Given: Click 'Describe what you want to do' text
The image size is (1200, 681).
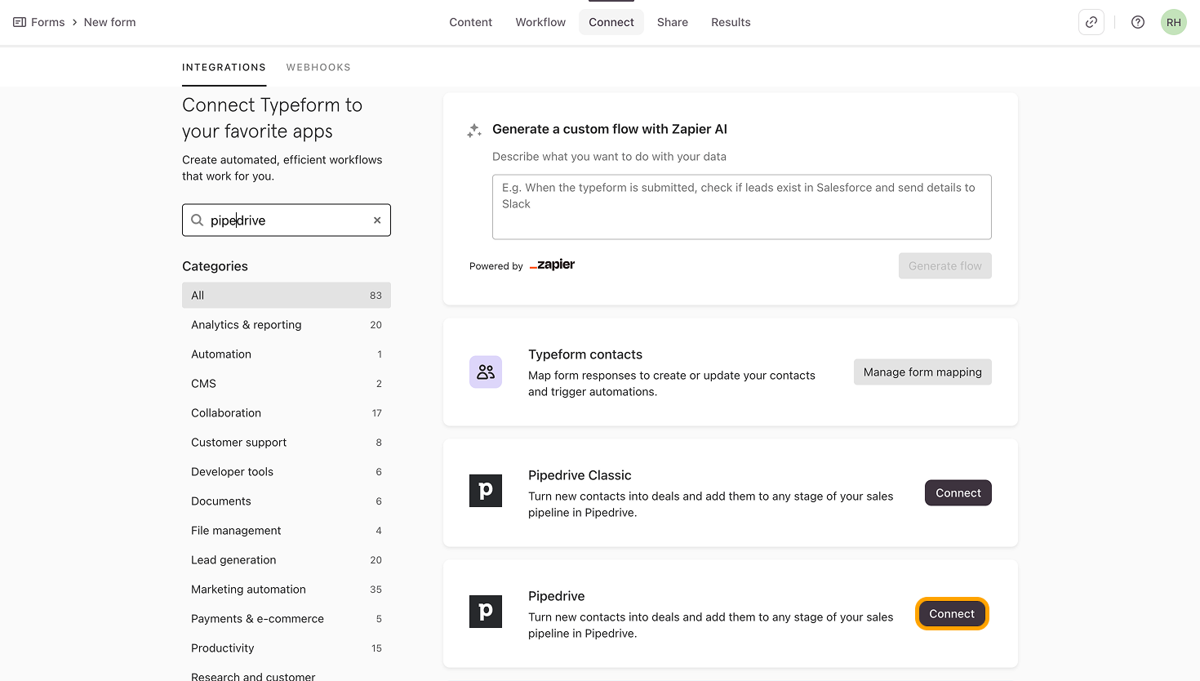Looking at the screenshot, I should tap(609, 157).
